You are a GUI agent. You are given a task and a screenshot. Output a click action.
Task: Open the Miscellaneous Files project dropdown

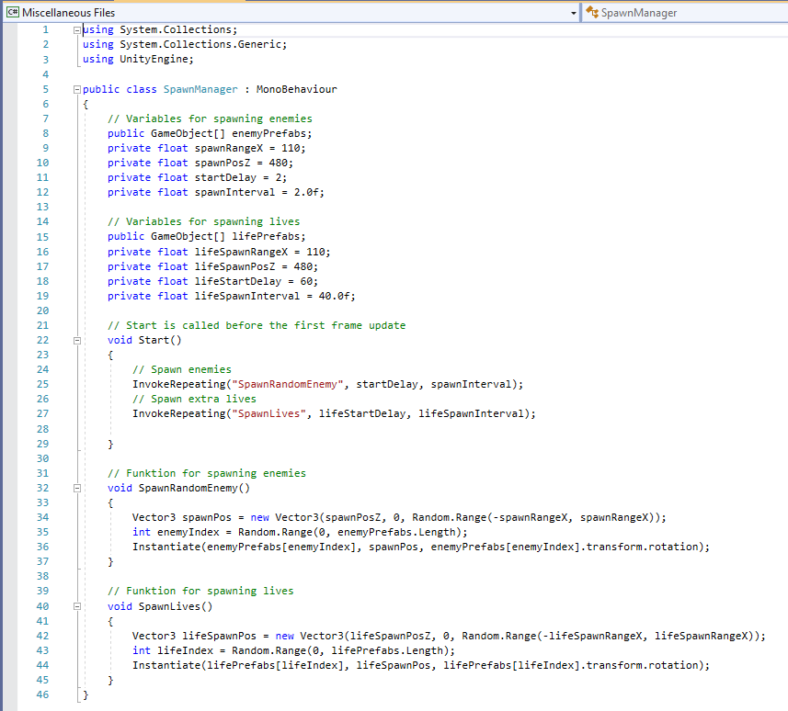click(291, 13)
